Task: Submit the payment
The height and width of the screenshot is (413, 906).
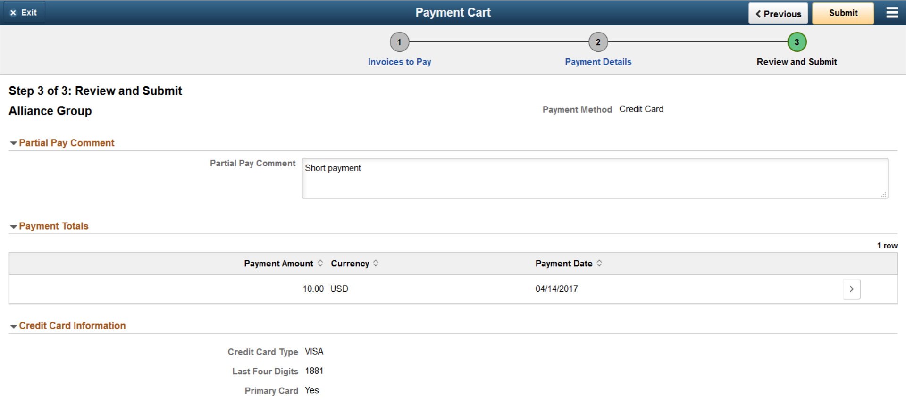Action: tap(843, 13)
